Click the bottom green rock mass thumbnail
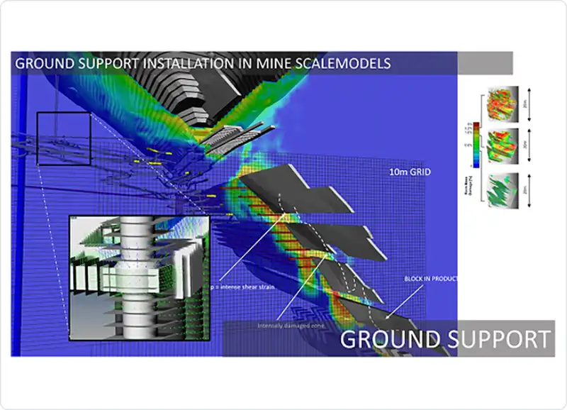567x410 pixels. click(502, 190)
